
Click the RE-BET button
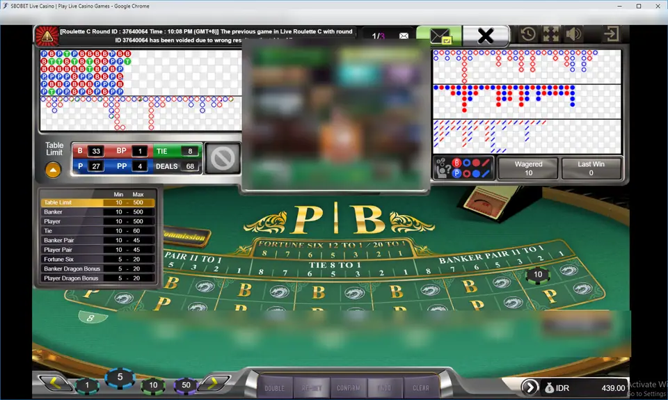312,388
